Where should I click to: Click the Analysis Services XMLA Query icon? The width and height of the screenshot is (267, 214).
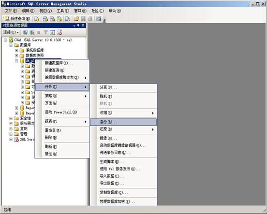click(x=59, y=18)
